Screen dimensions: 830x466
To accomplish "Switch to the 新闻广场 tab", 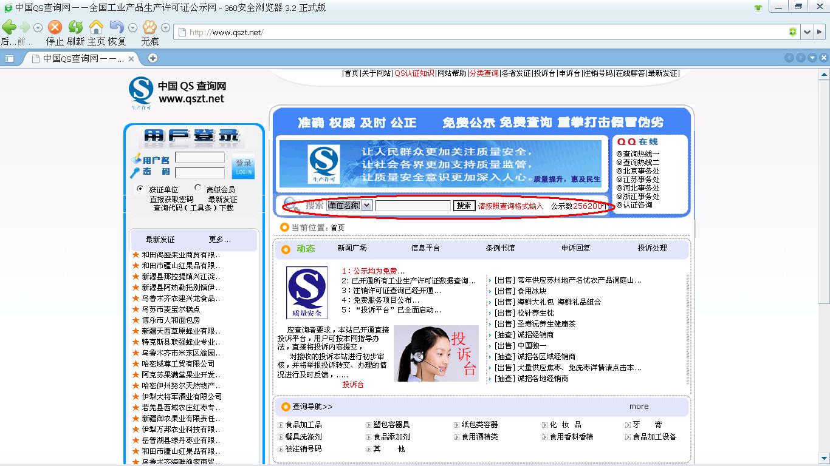I will coord(352,248).
